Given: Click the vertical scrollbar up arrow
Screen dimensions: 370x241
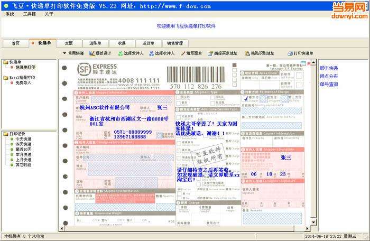Looking at the screenshot, I should coord(313,63).
